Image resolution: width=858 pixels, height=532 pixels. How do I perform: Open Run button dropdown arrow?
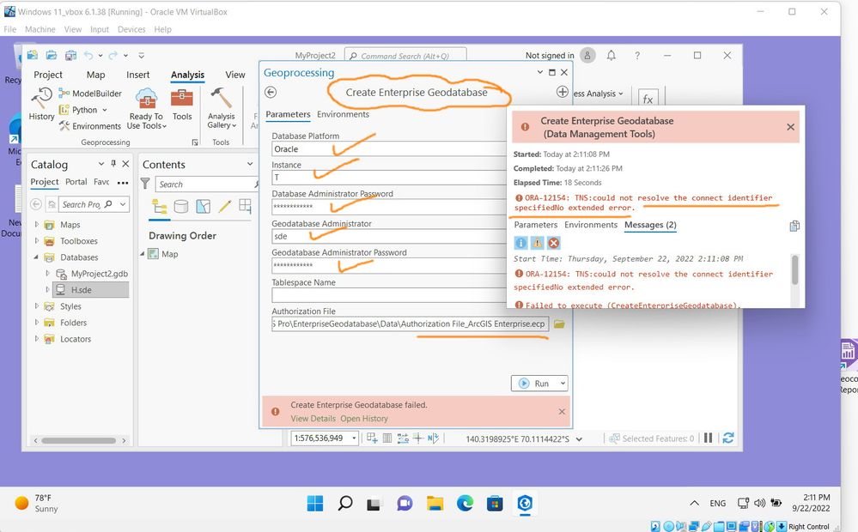[x=563, y=384]
